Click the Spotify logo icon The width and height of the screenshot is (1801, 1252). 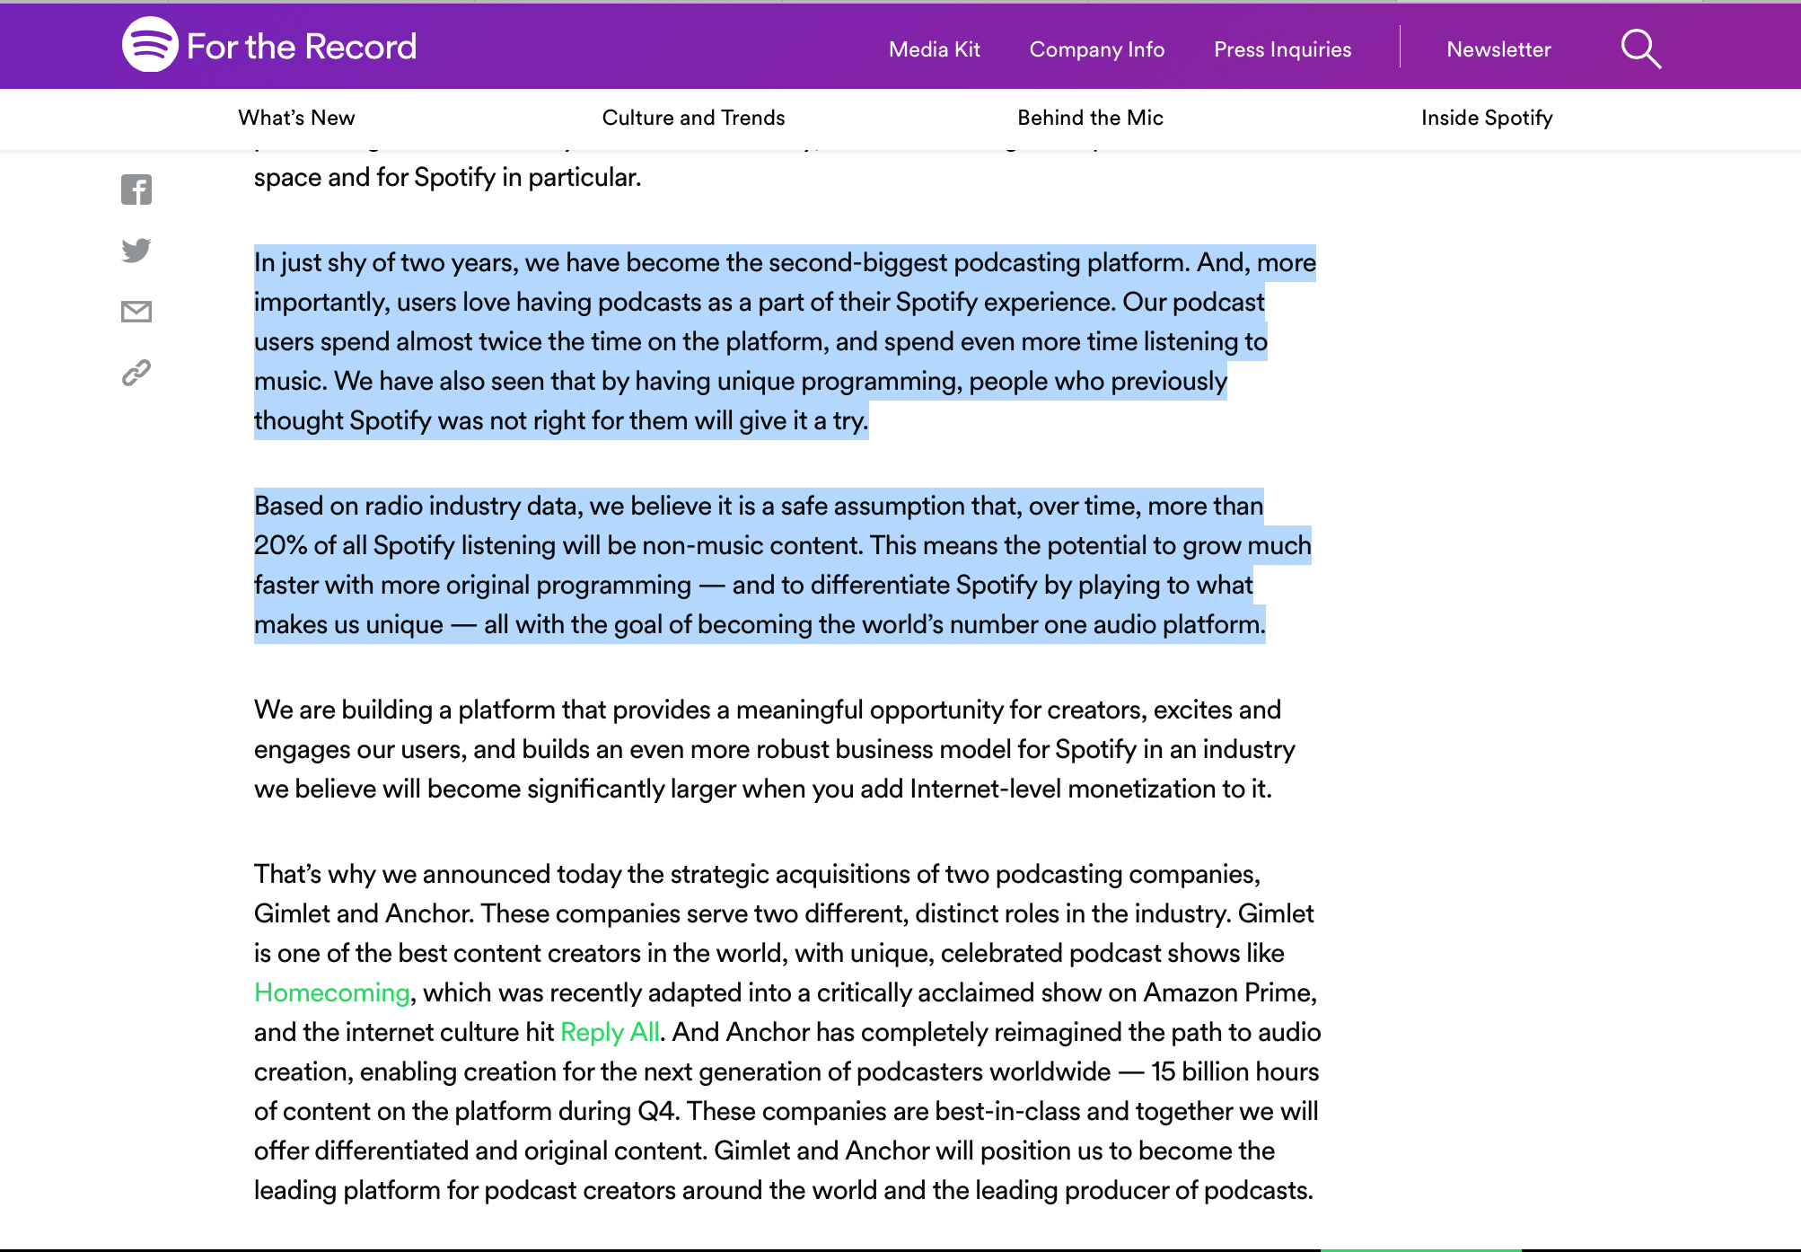tap(150, 45)
